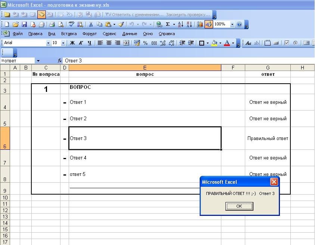Viewport: 315px width, 245px height.
Task: Click the Save floppy disk icon
Action: point(24,24)
